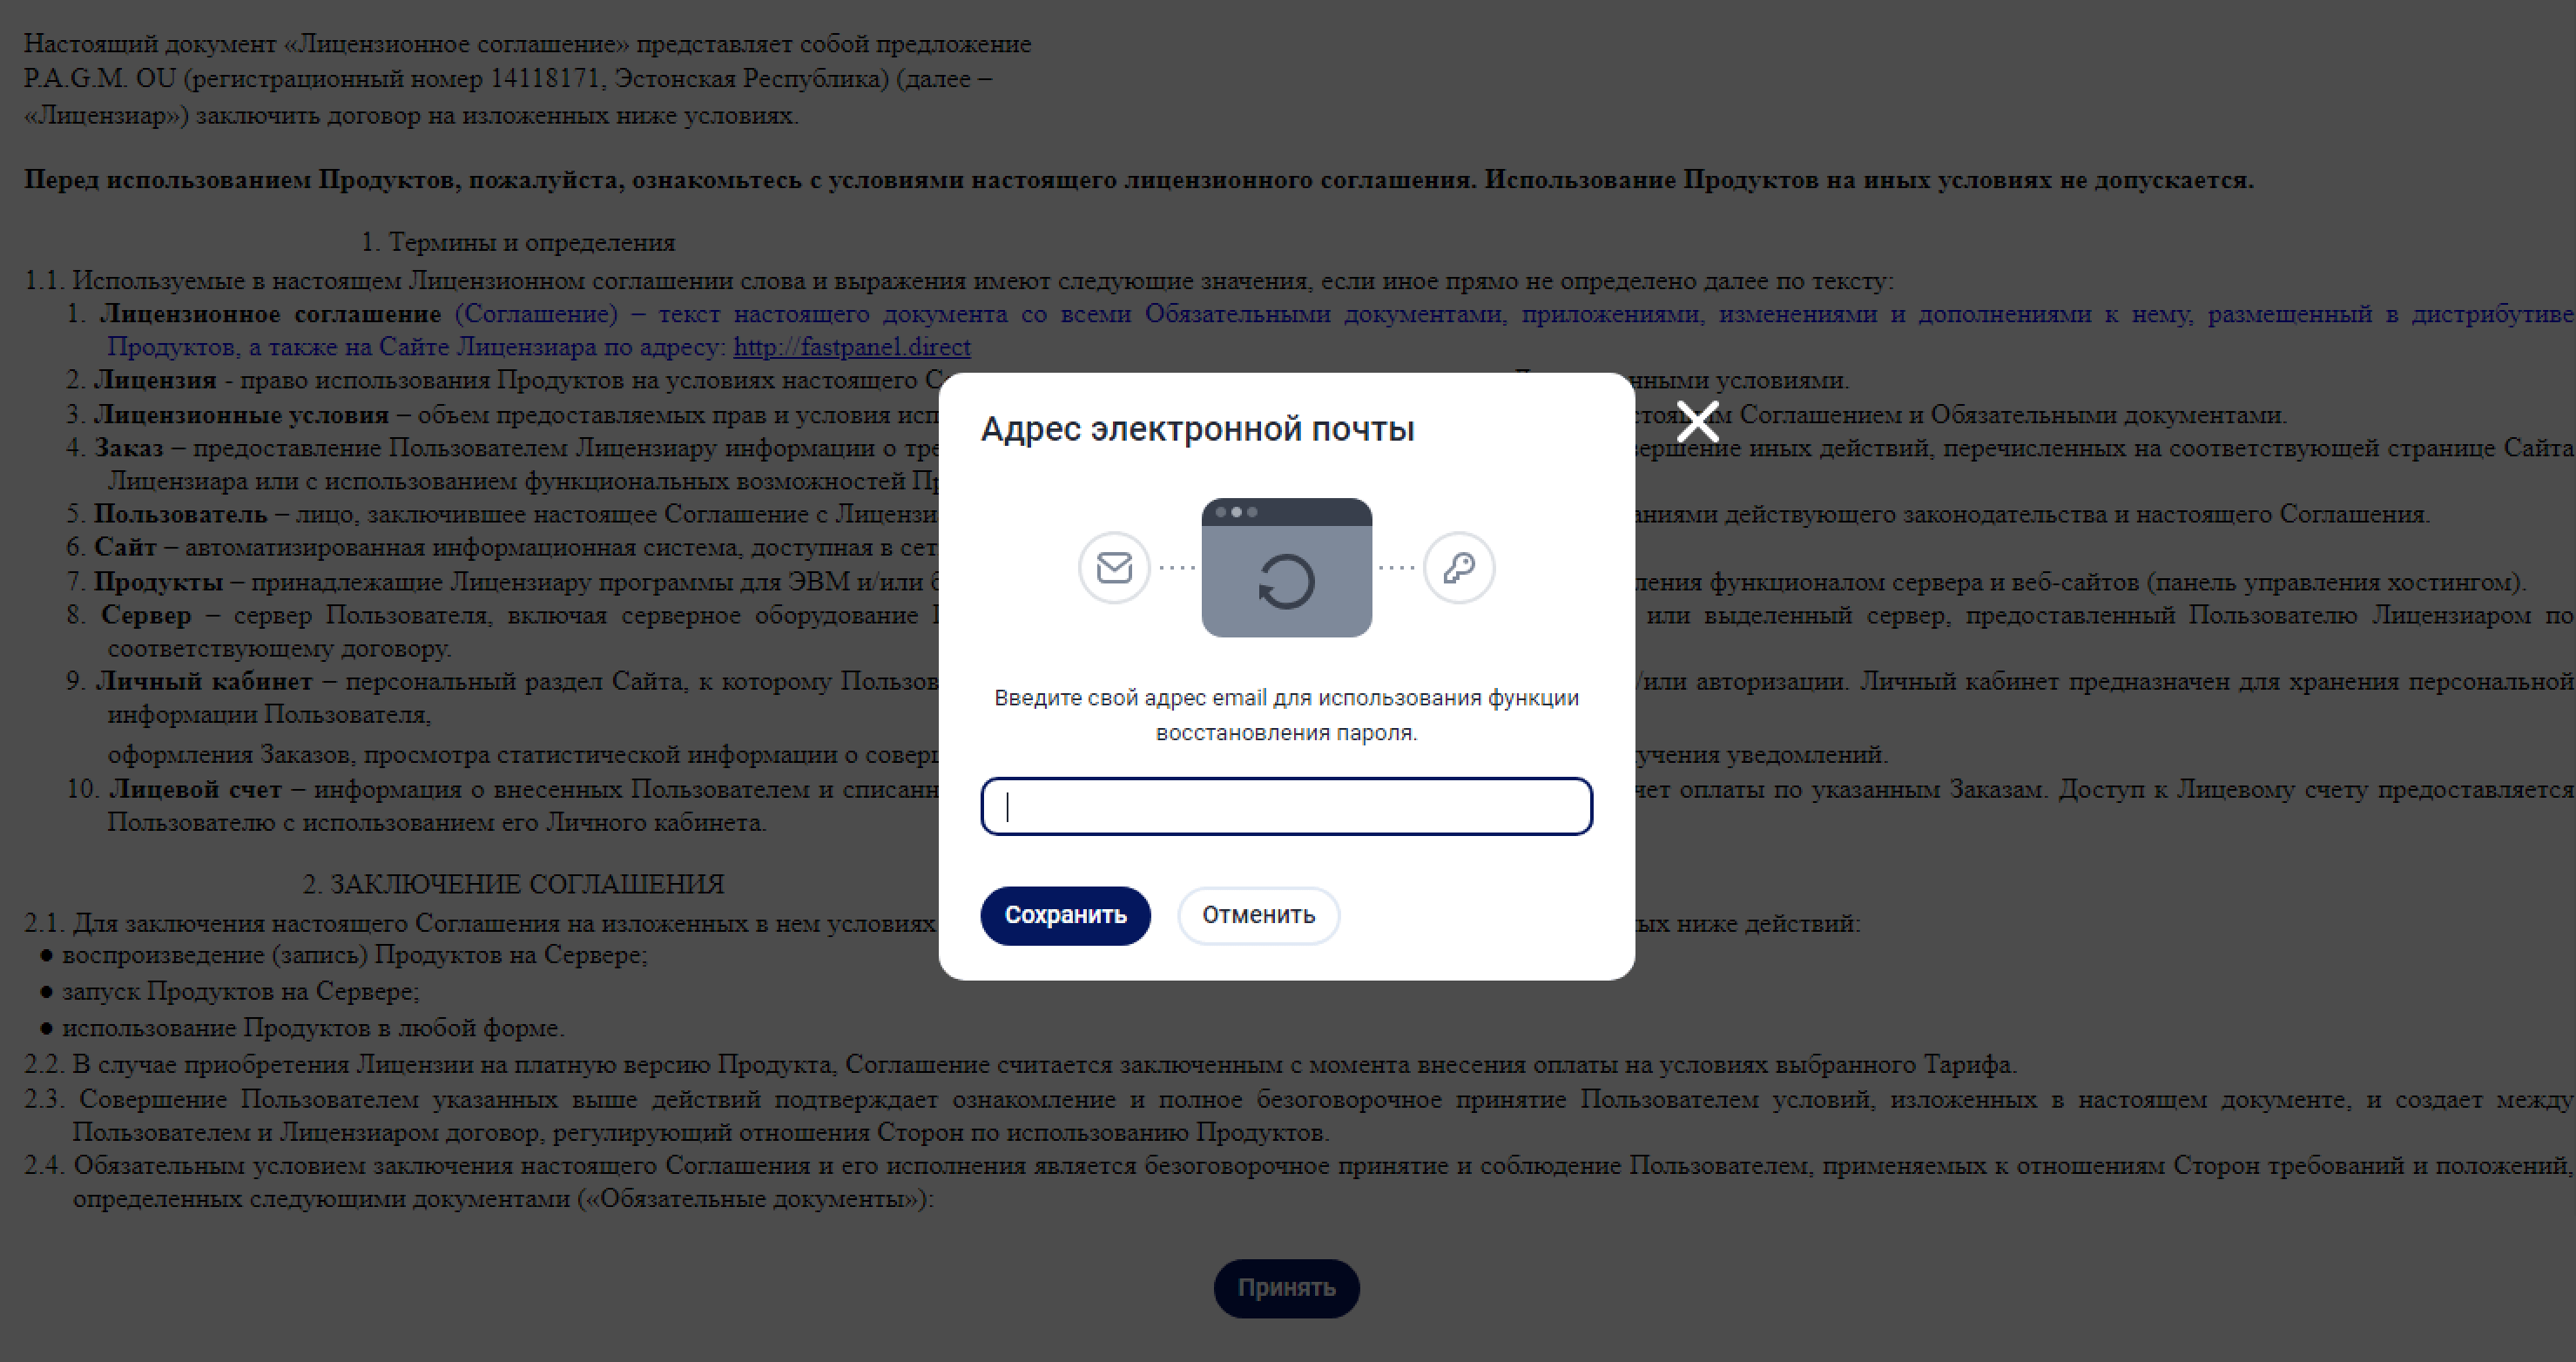Screen dimensions: 2576x1362
Task: Click the email address input field
Action: coord(1286,805)
